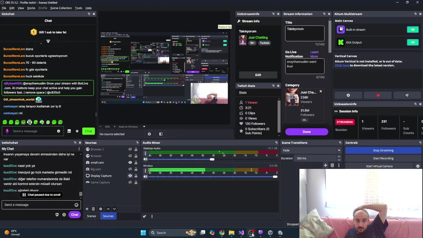The height and width of the screenshot is (238, 423).
Task: Float the Twitch Stats dock
Action: [273, 86]
